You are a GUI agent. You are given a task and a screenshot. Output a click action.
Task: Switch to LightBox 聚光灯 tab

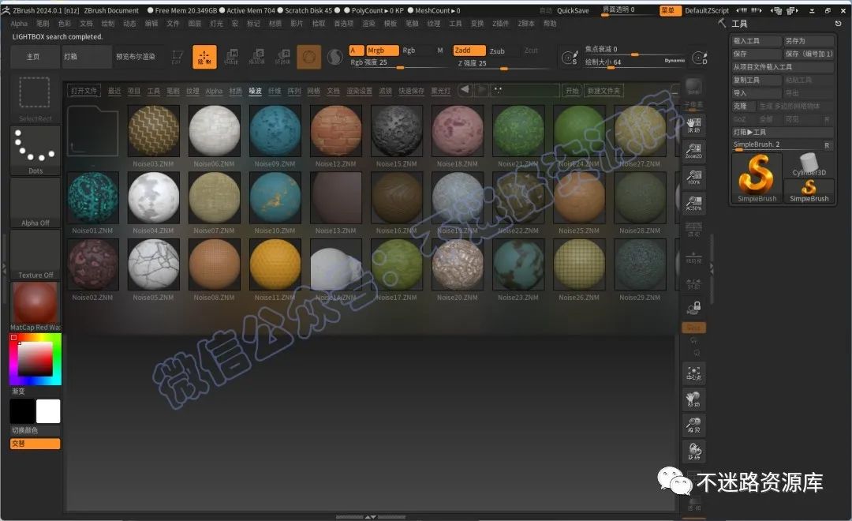(x=441, y=91)
